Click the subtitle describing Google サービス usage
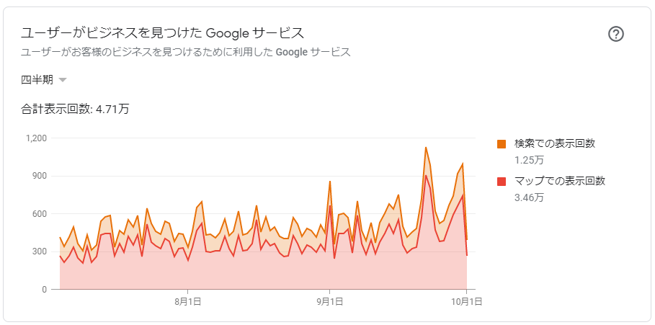The width and height of the screenshot is (655, 325). point(185,52)
